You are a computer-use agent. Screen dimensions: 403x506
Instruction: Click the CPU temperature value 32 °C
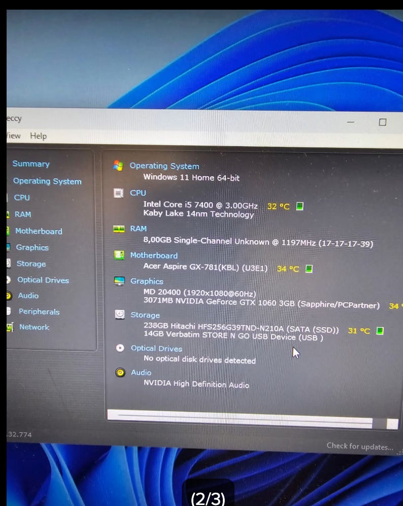[279, 206]
